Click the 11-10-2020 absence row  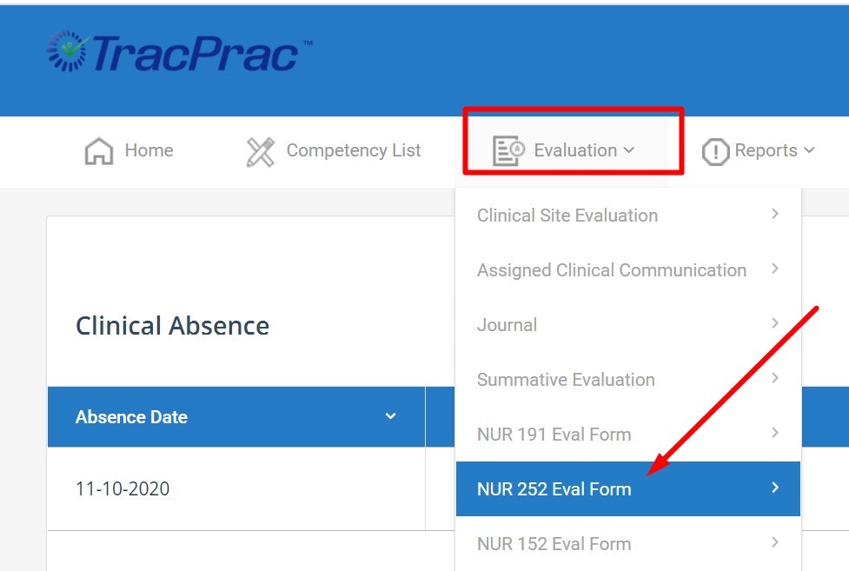point(123,488)
